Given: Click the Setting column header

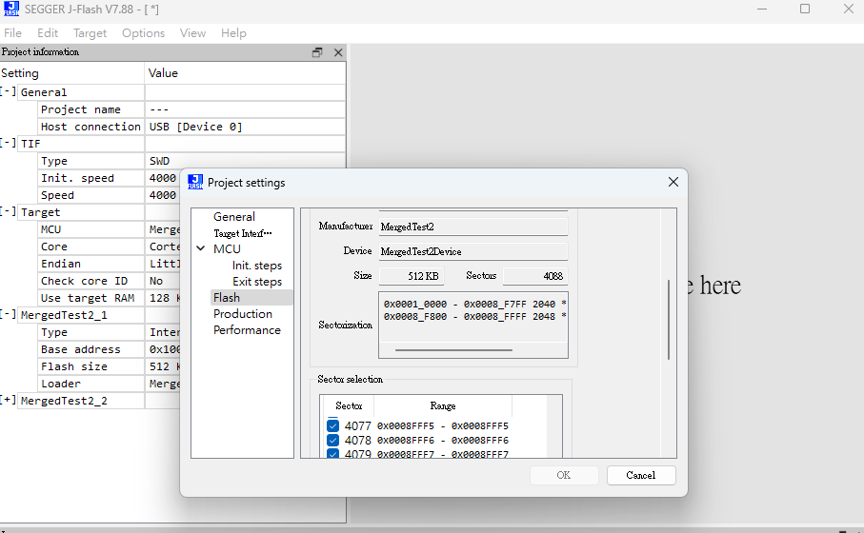Looking at the screenshot, I should point(72,72).
